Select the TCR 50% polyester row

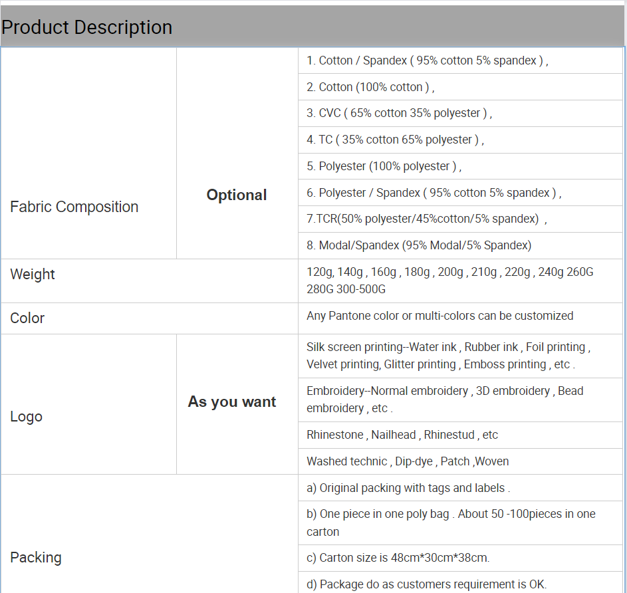(x=426, y=219)
